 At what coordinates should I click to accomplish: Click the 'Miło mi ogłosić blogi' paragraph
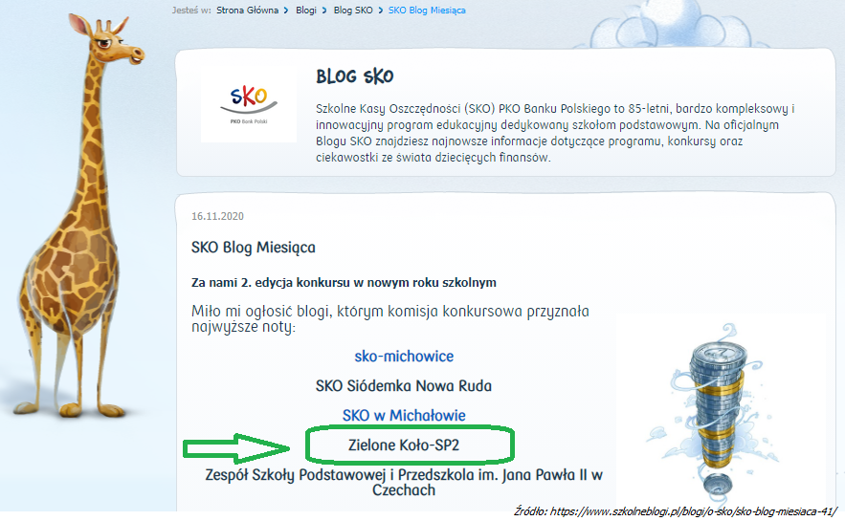390,318
